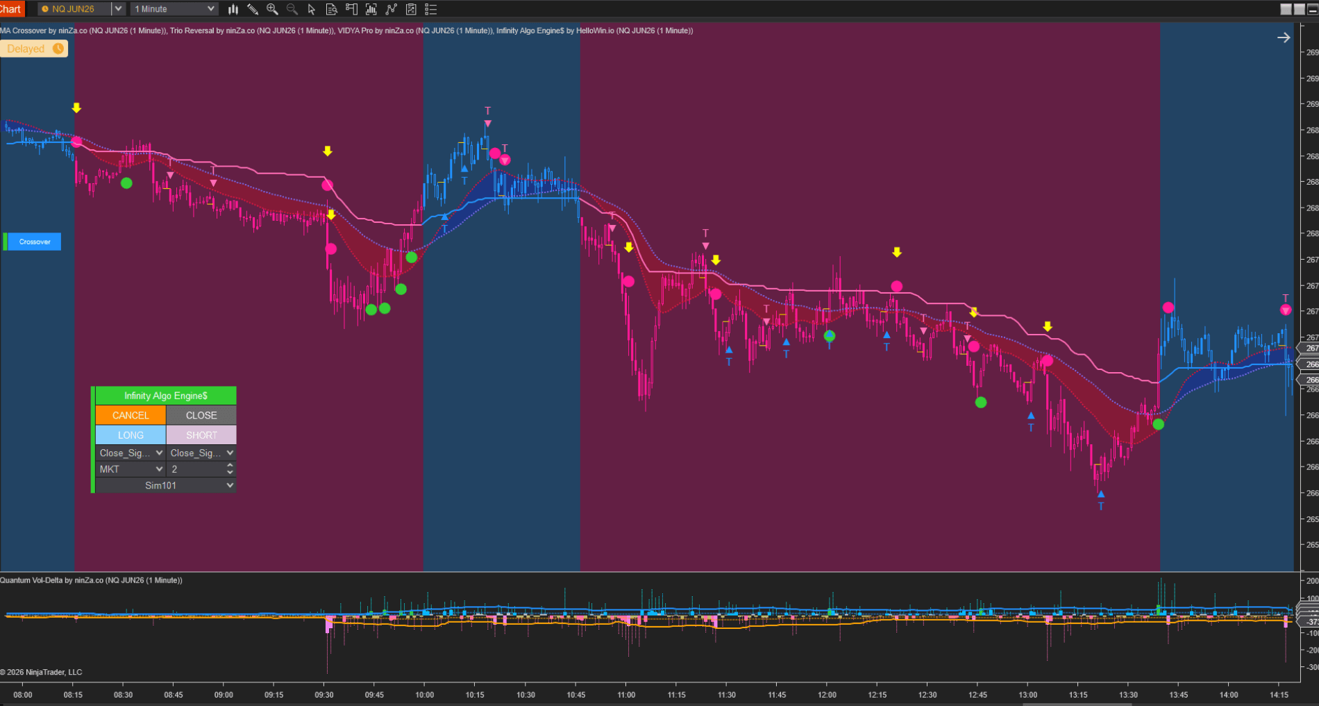Click the orange CANCEL button
1319x706 pixels.
coord(131,415)
